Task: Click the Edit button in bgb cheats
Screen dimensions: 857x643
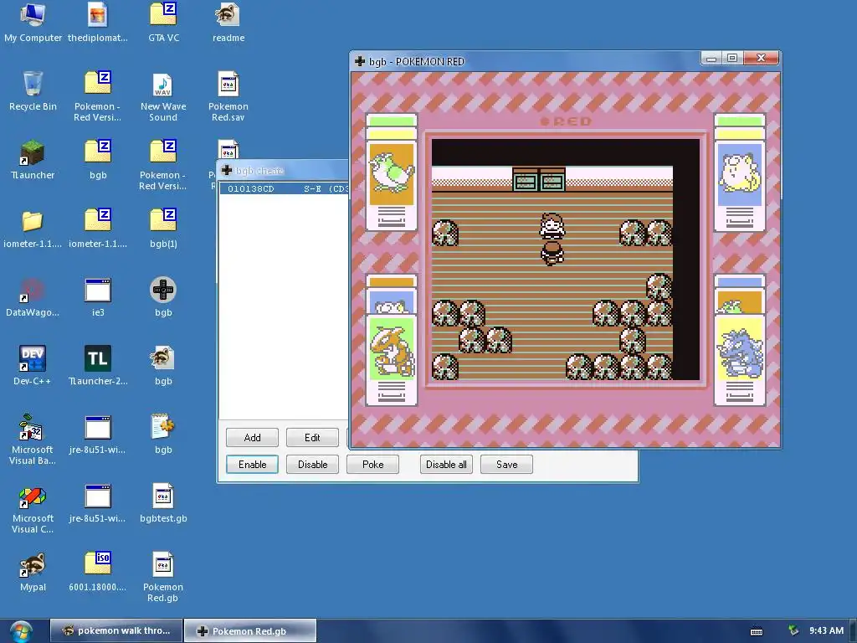Action: coord(312,437)
